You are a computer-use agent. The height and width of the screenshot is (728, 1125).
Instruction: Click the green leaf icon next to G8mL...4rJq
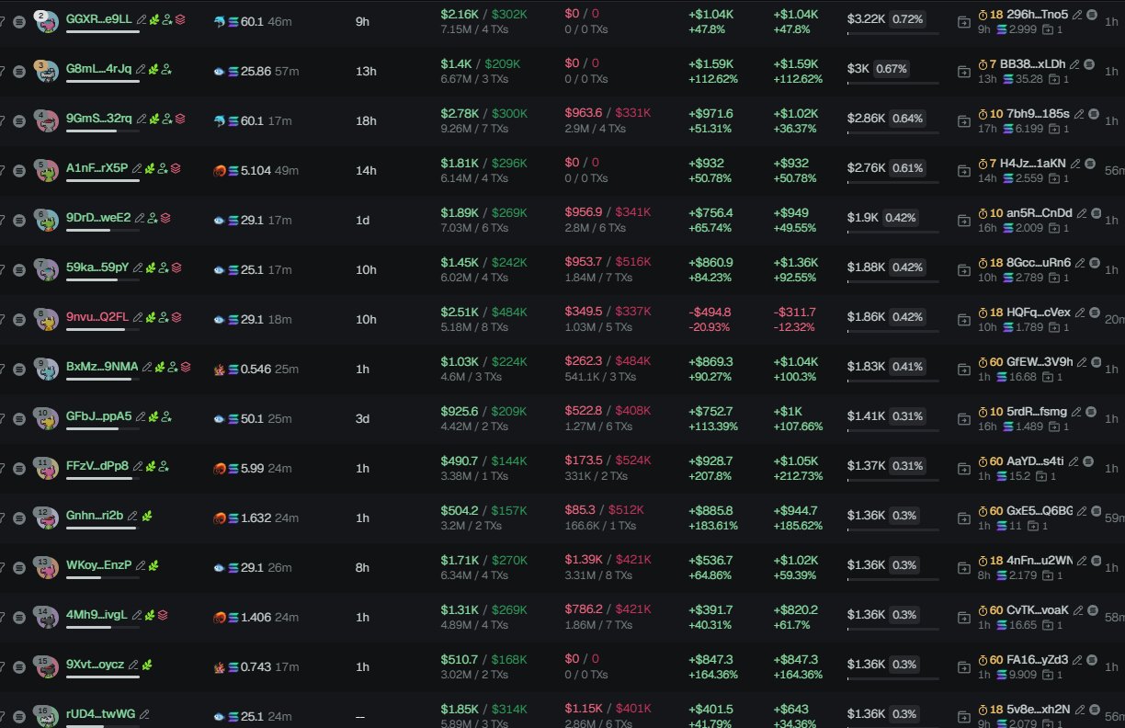click(153, 69)
